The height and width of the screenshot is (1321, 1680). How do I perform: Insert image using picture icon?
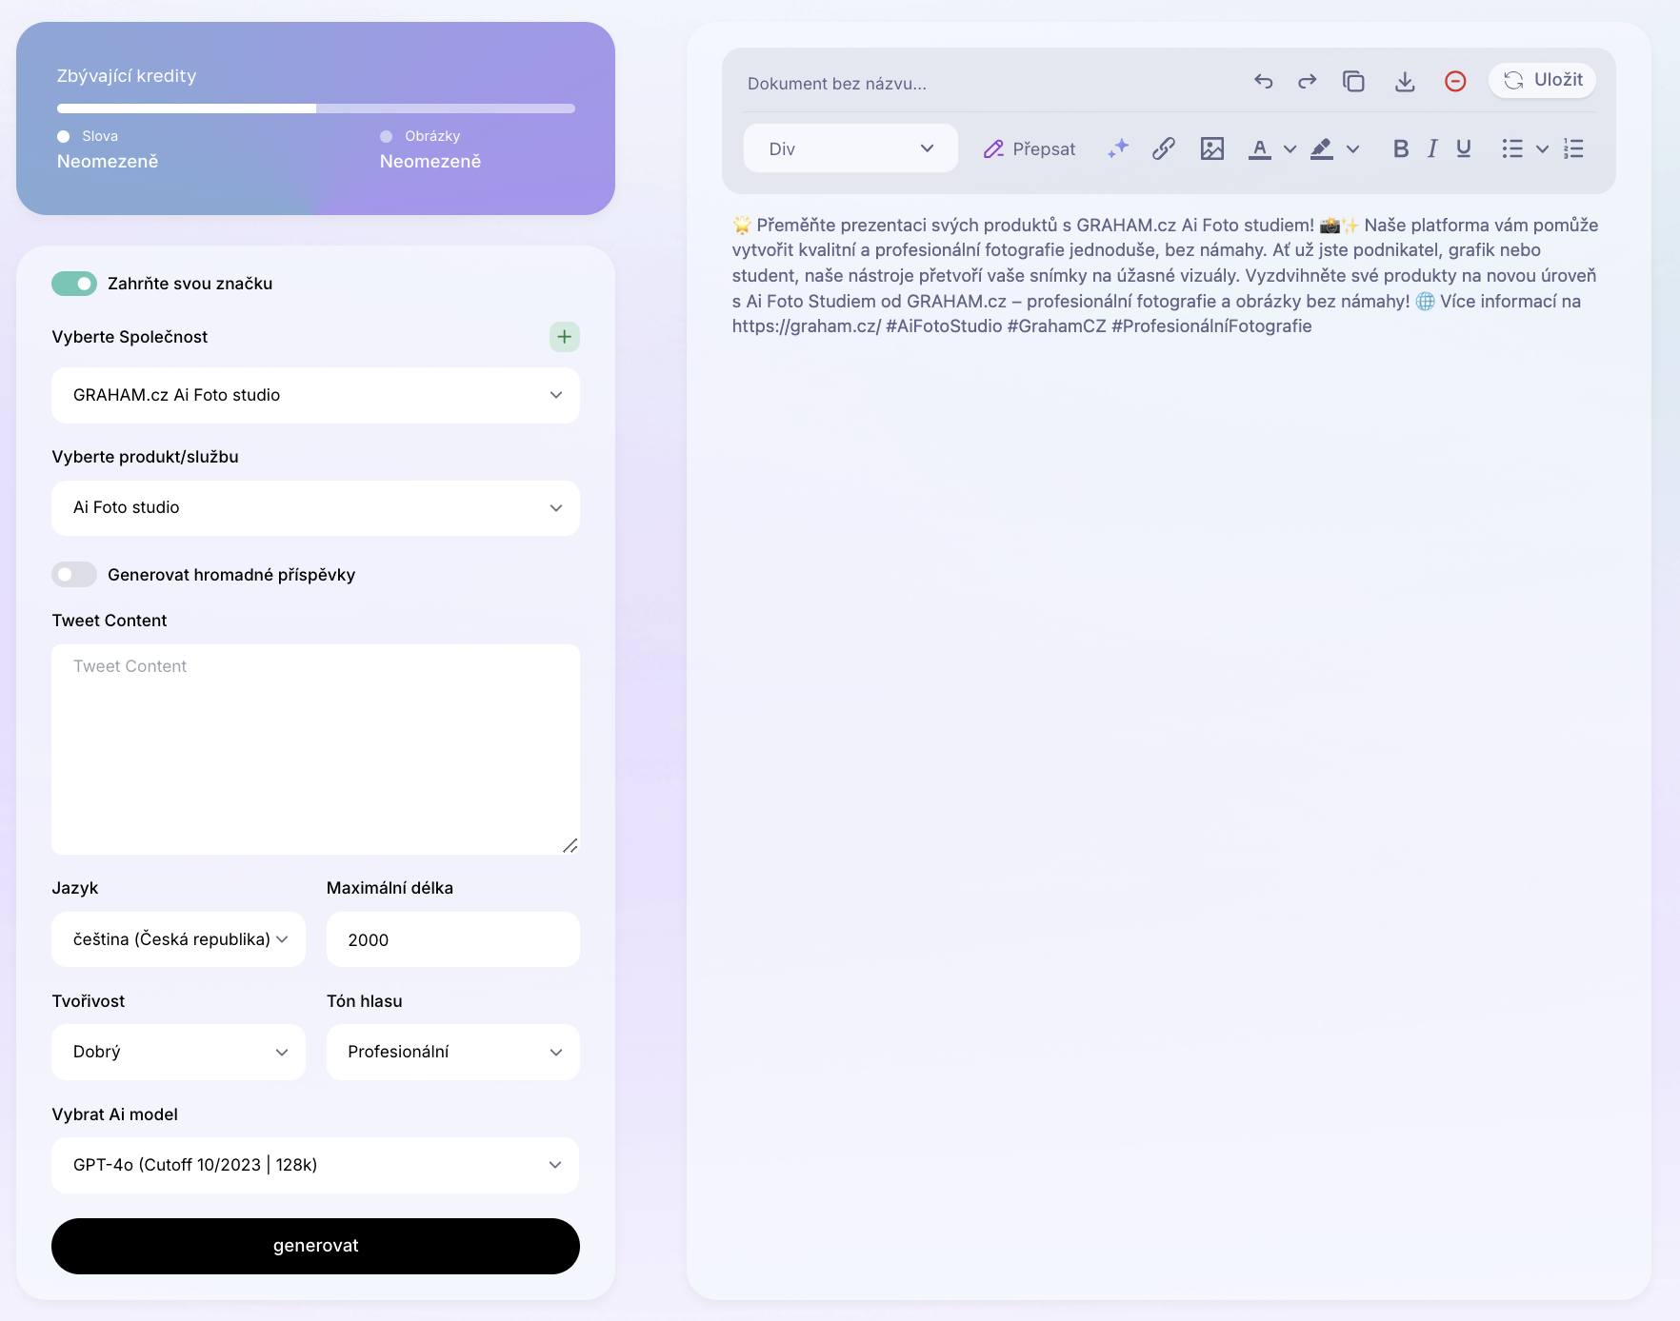coord(1212,148)
